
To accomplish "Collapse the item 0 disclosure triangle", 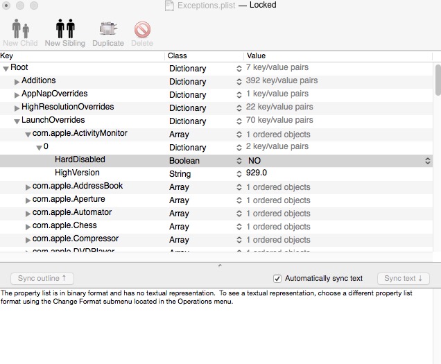I will point(39,148).
